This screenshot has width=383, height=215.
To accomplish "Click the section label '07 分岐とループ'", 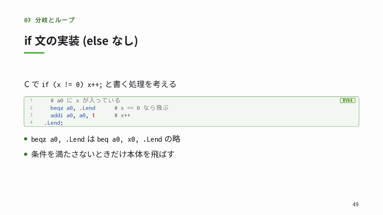I will (49, 20).
